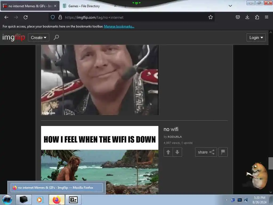Click the forward navigation arrow
Screen dimensions: 273x205
click(x=16, y=17)
